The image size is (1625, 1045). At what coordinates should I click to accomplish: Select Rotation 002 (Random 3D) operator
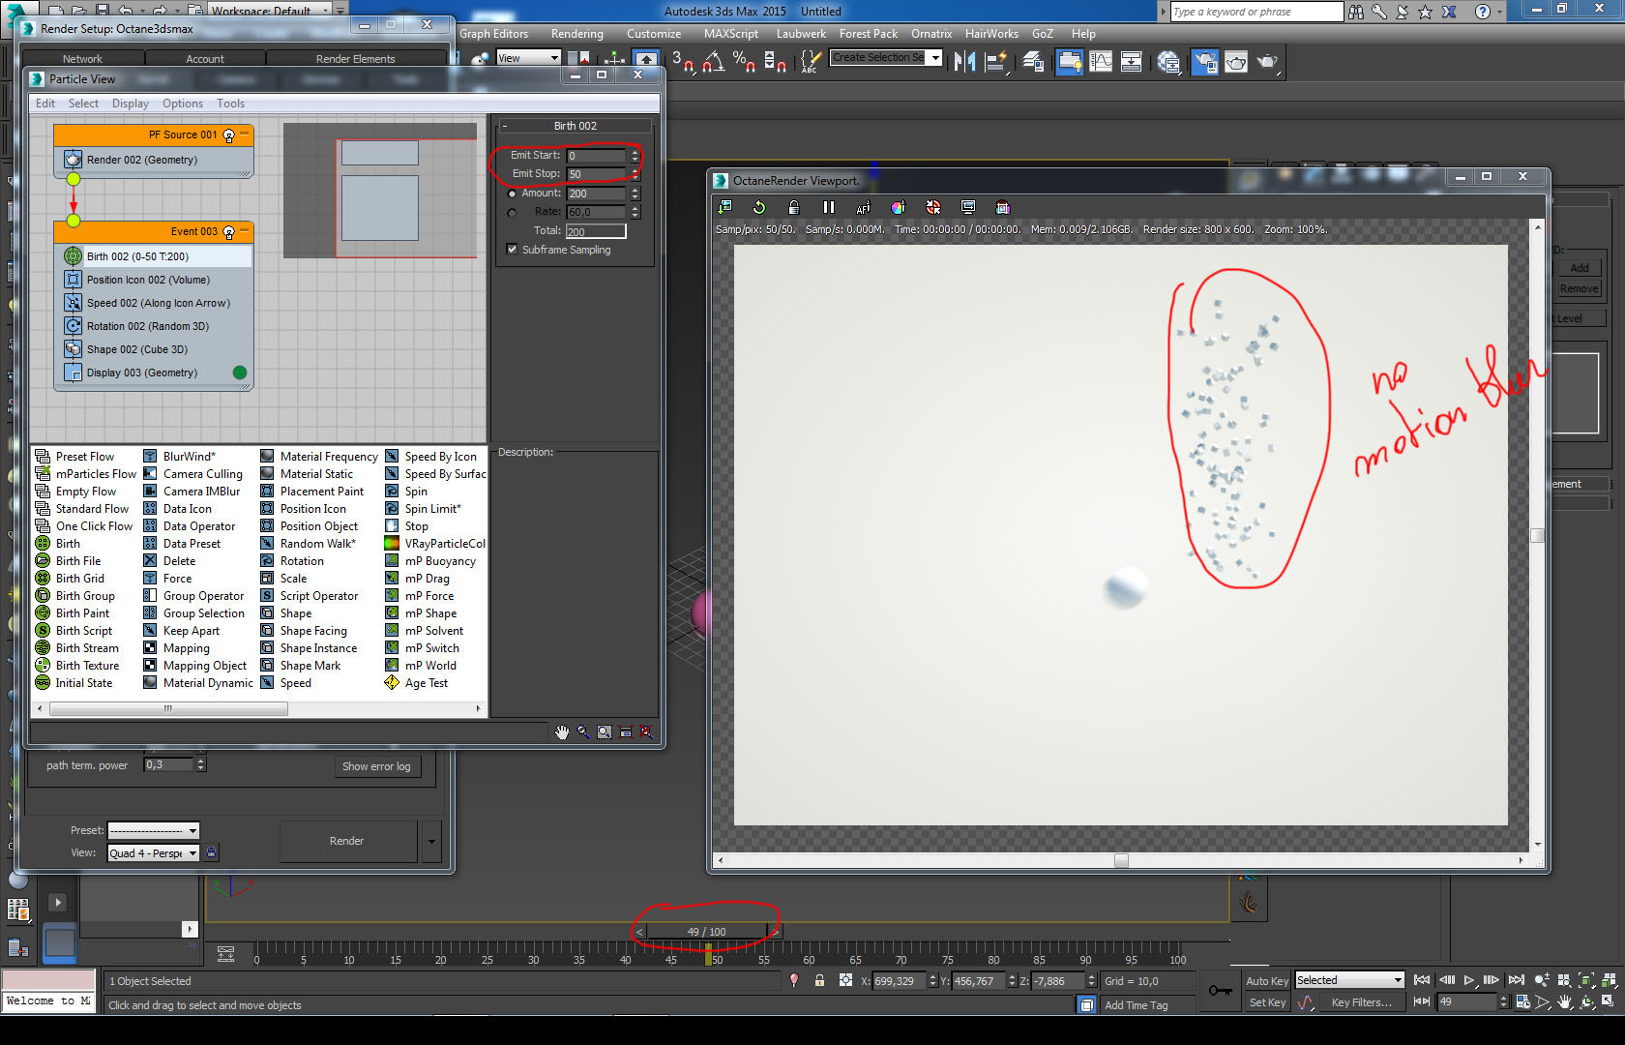[155, 326]
